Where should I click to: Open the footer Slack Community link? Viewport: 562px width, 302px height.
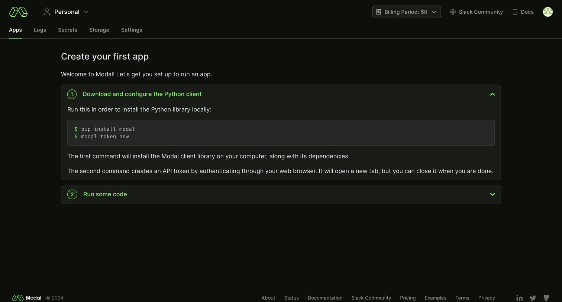click(371, 298)
